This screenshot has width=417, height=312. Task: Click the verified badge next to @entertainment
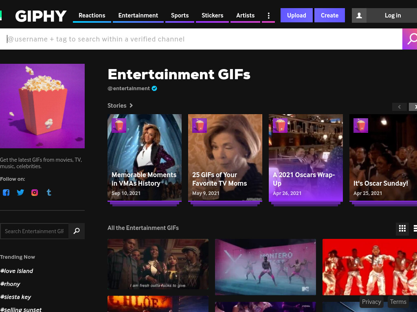(x=154, y=88)
